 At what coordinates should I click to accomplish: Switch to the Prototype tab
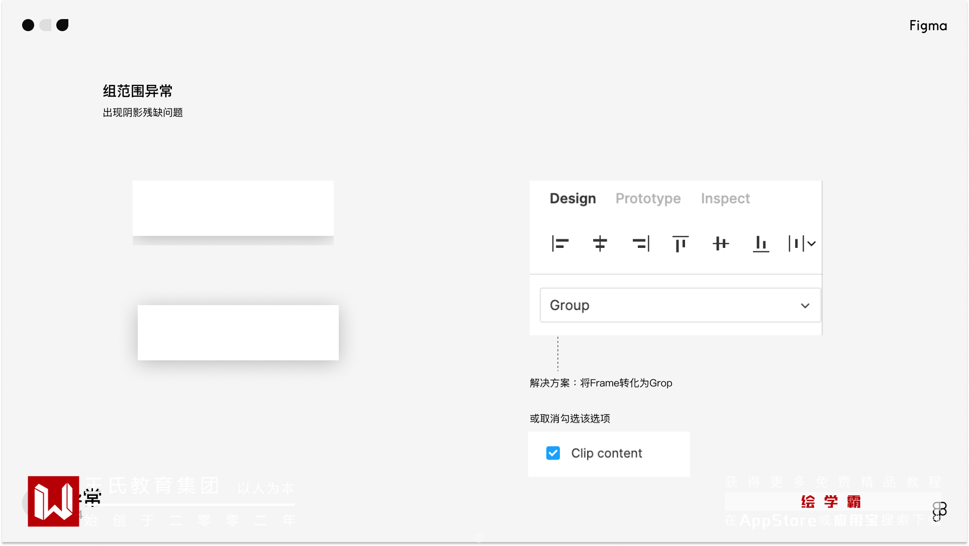point(648,199)
